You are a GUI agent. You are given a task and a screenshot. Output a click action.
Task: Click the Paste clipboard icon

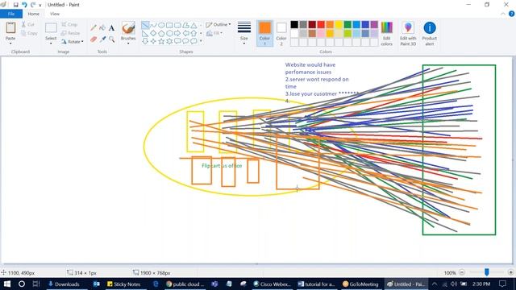[10, 28]
